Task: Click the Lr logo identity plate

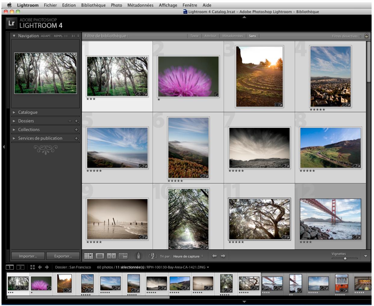Action: pos(11,23)
